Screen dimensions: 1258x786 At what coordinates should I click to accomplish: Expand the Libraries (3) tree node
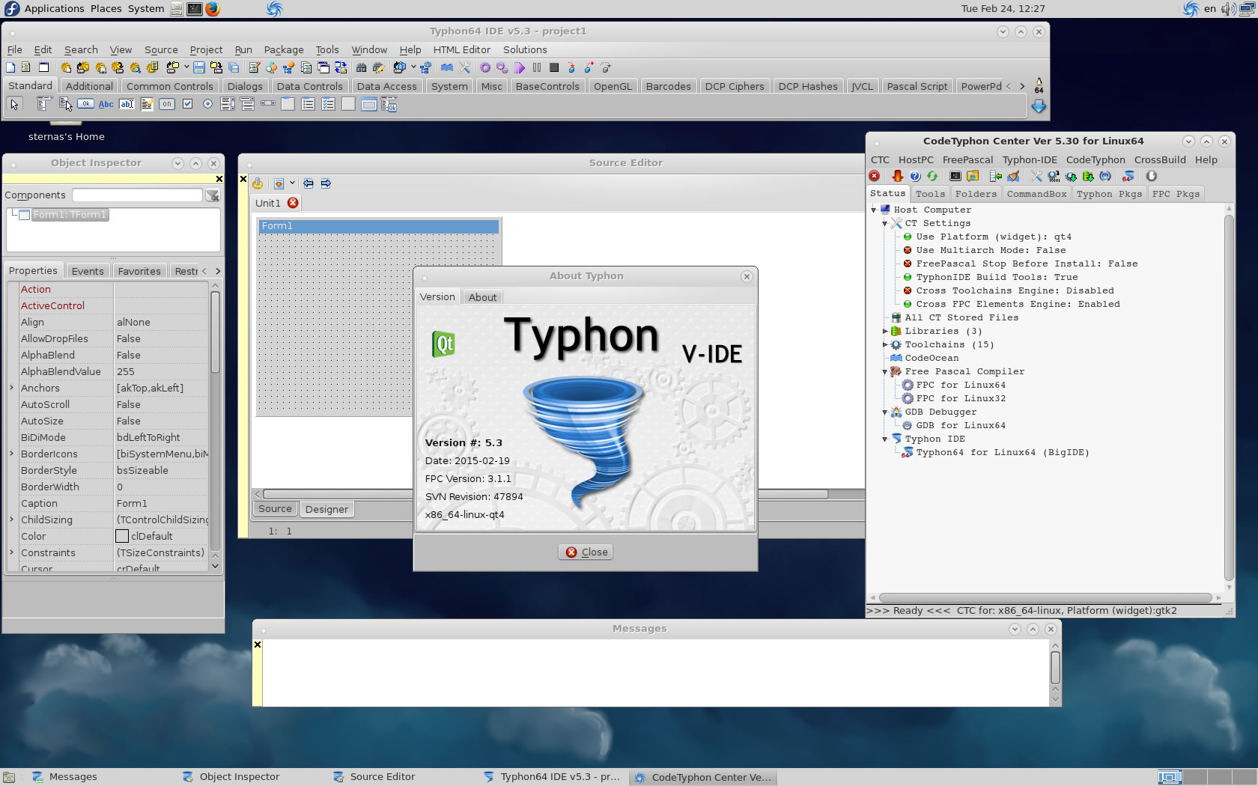[885, 331]
